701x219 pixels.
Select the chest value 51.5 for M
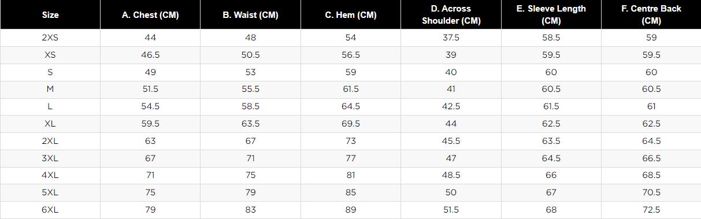[150, 89]
